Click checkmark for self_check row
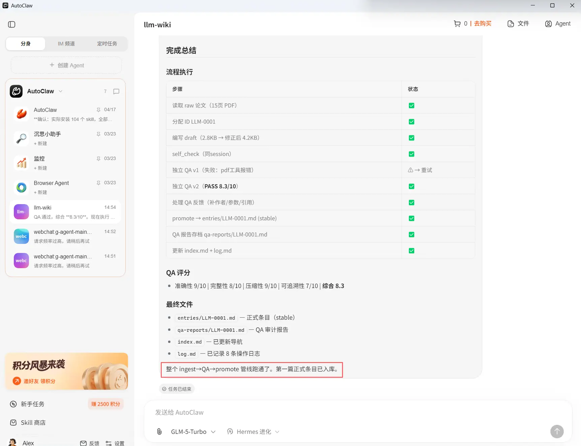This screenshot has width=581, height=446. click(x=411, y=154)
